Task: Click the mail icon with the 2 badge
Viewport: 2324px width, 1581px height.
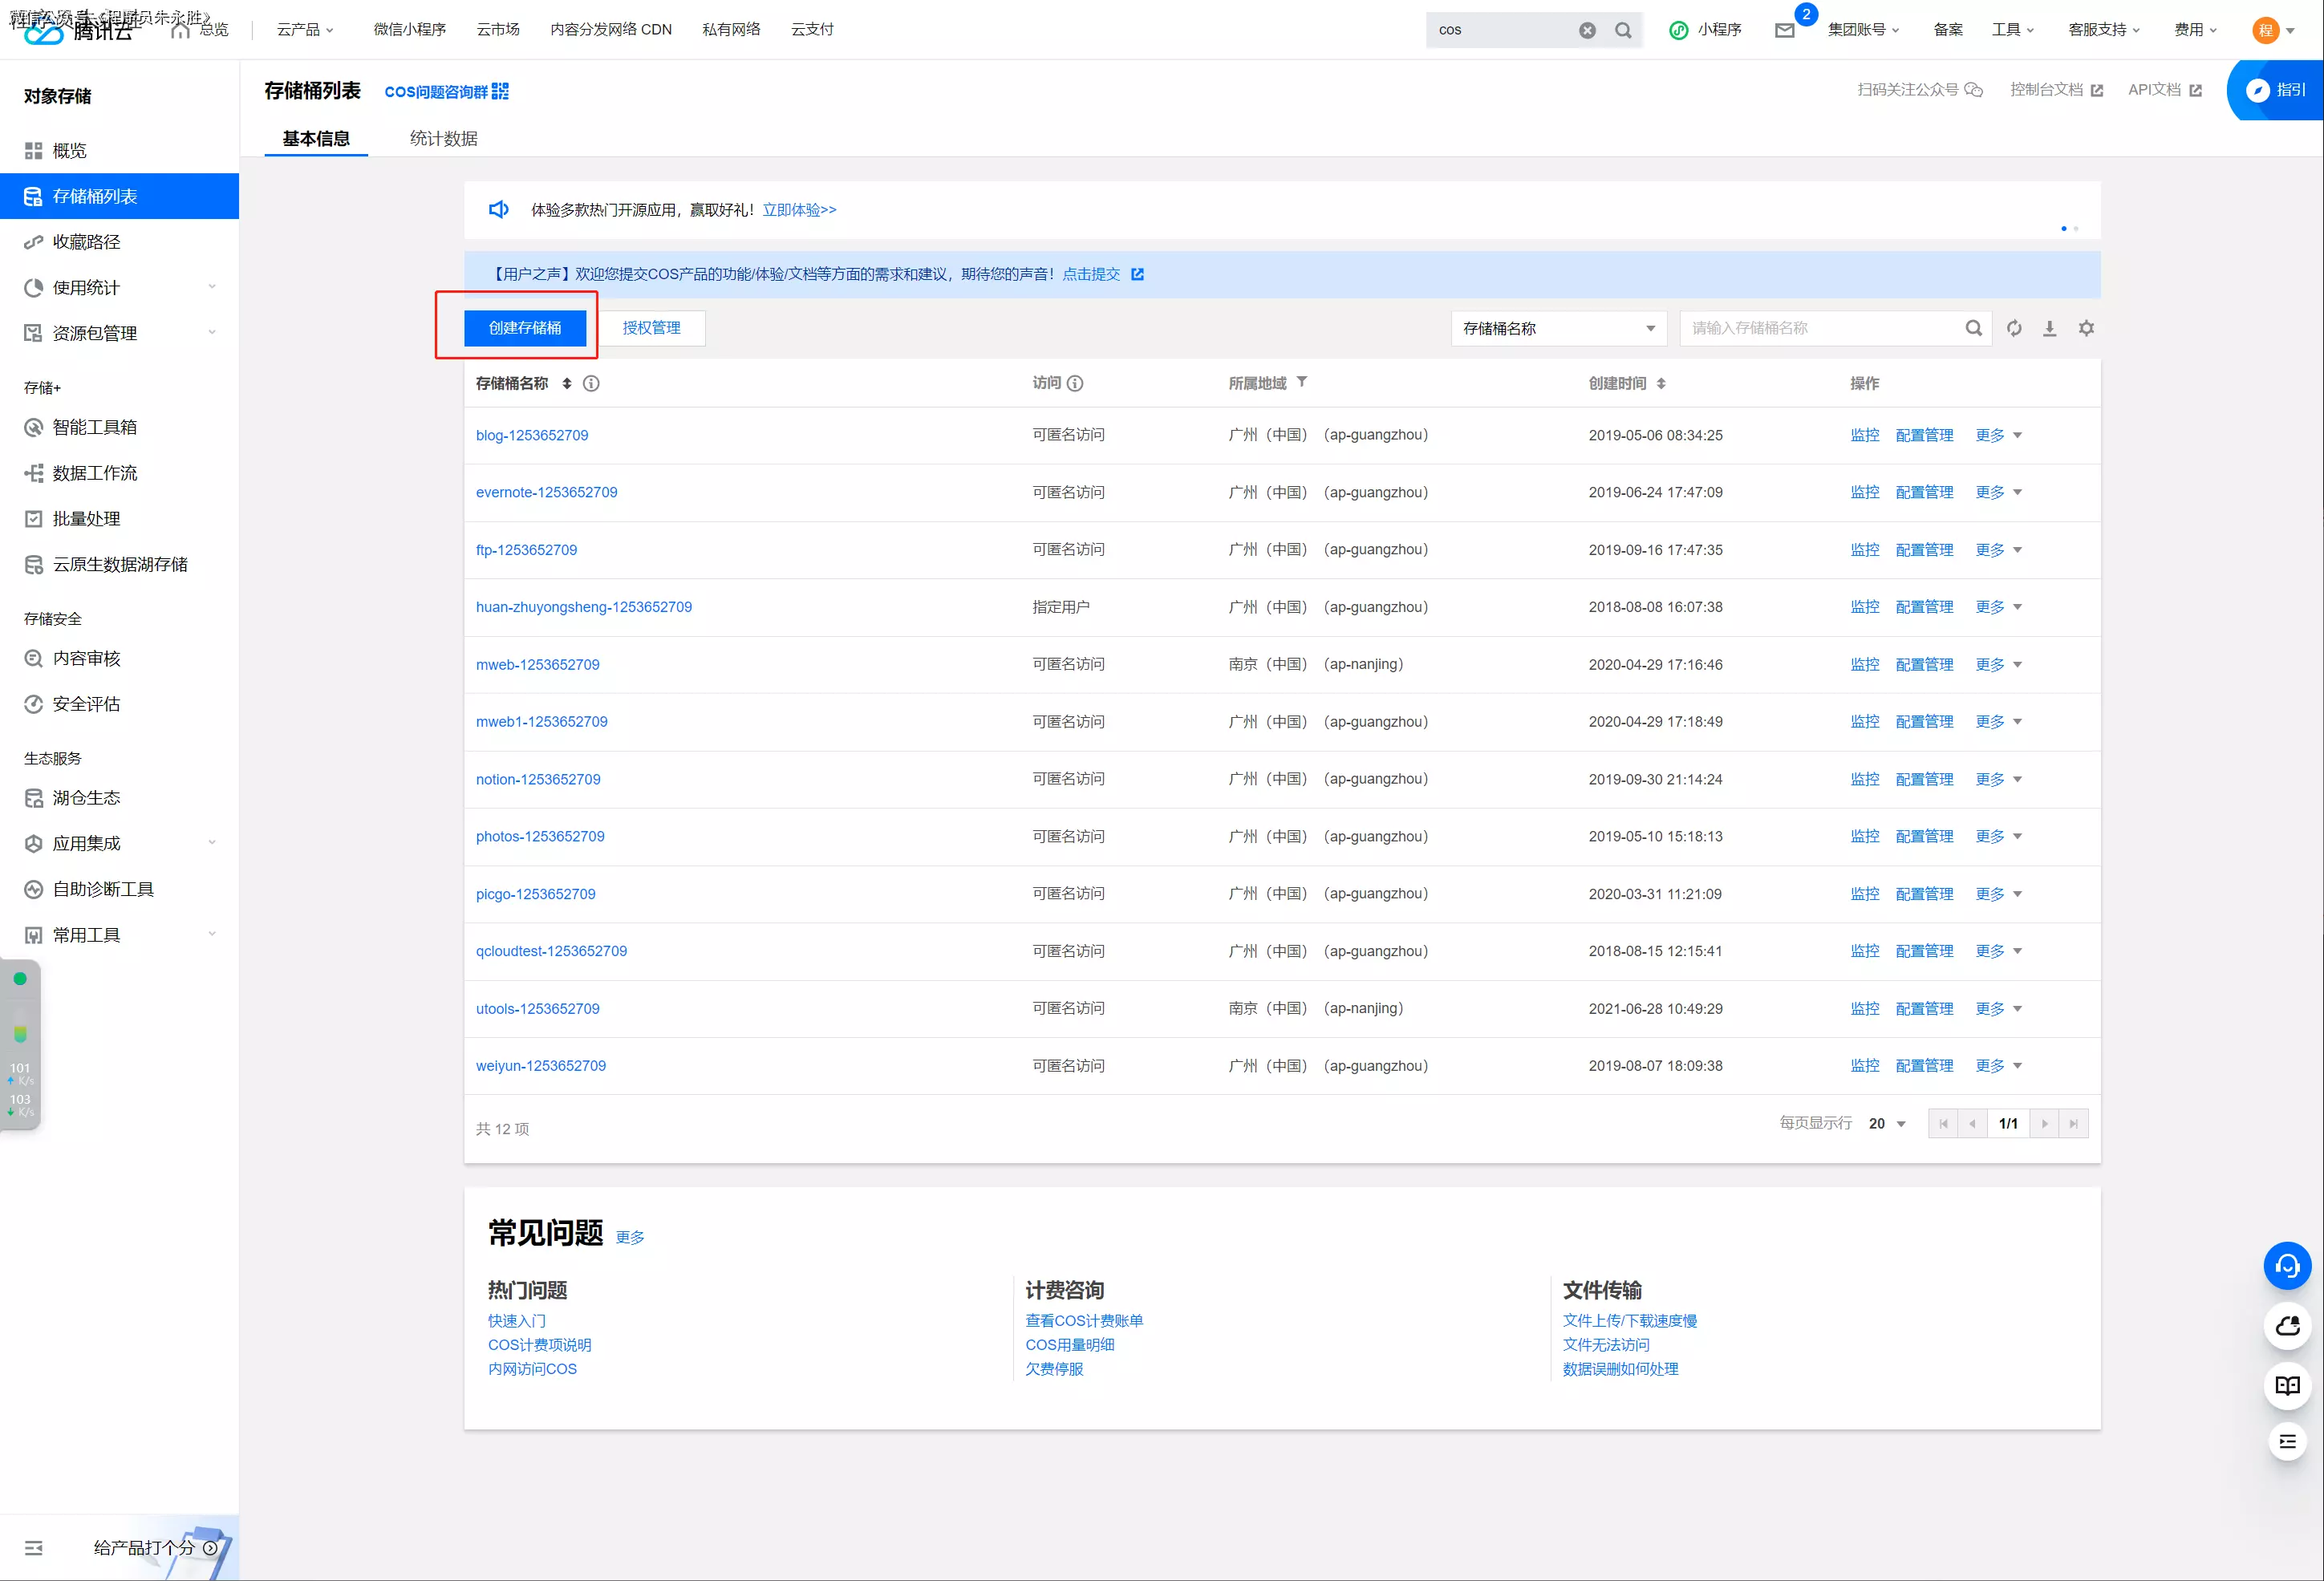Action: pyautogui.click(x=1785, y=30)
